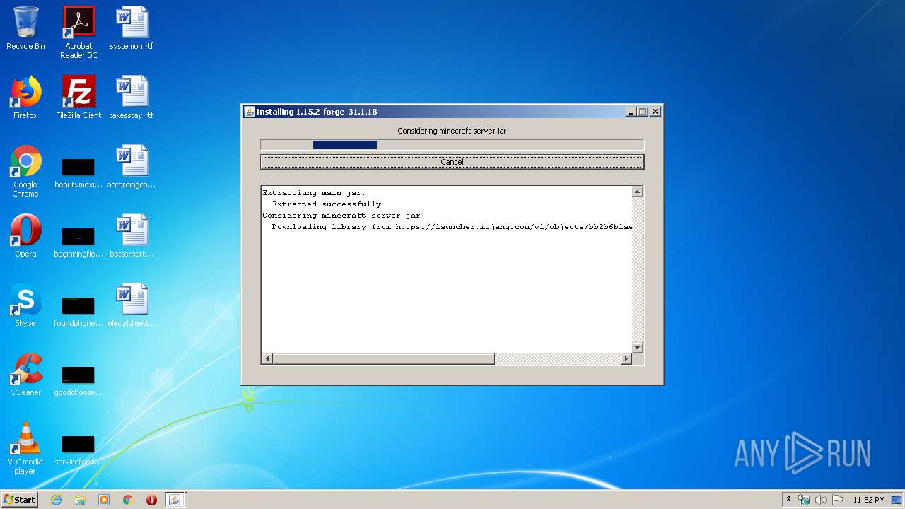Screen dimensions: 905x509
Task: Select the servicefeed... desktop file
Action: click(78, 449)
